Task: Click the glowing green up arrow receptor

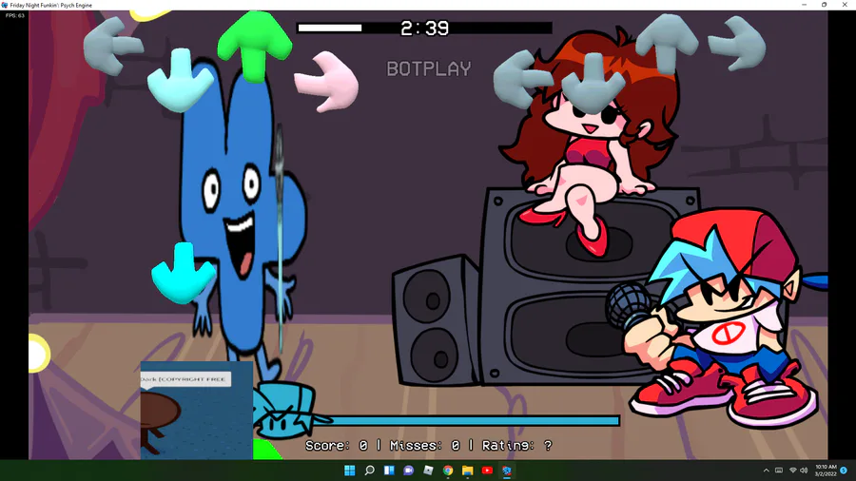Action: click(x=254, y=47)
